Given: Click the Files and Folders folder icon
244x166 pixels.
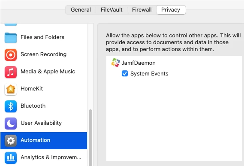Looking at the screenshot, I should click(x=11, y=38).
